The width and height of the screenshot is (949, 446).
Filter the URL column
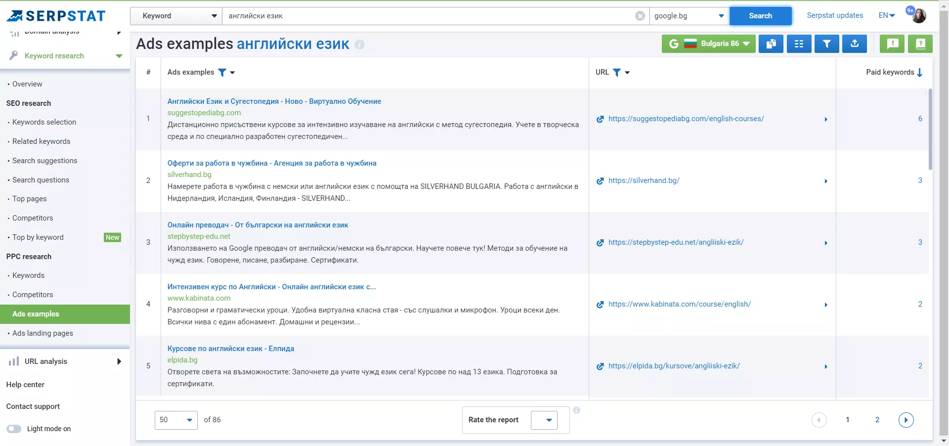click(617, 73)
